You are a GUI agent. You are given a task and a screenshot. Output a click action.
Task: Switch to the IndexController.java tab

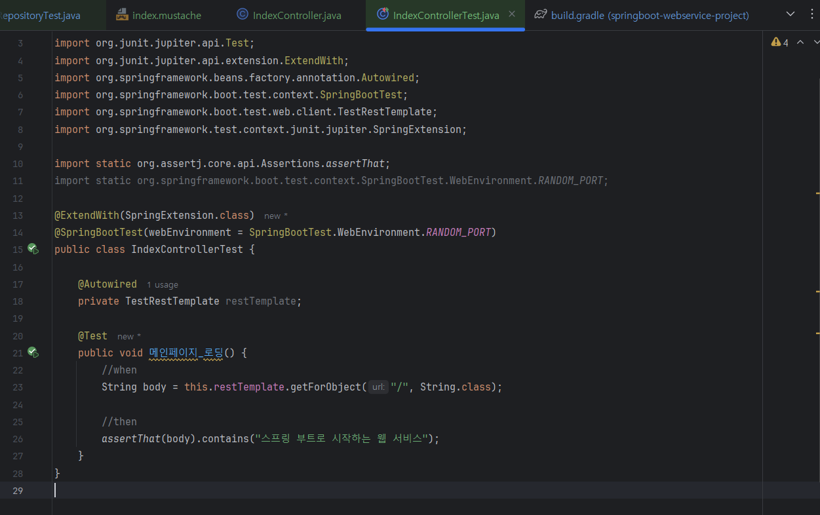pos(289,15)
